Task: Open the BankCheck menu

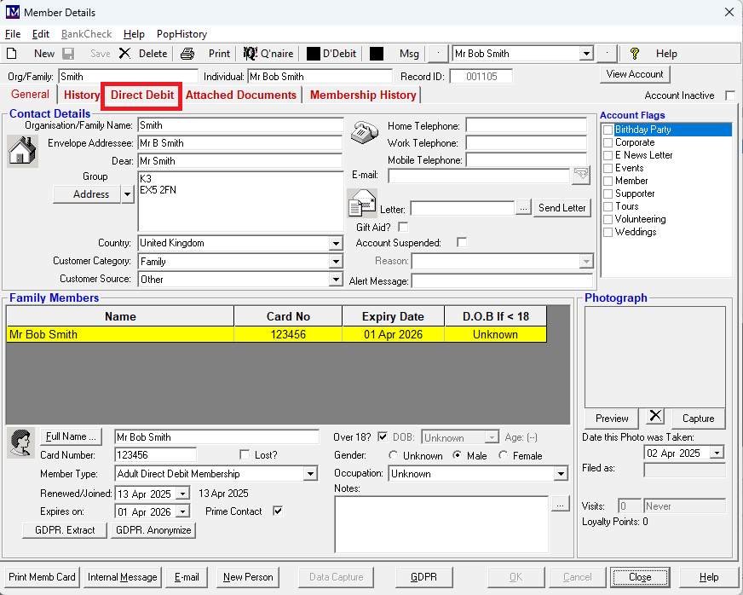Action: (86, 34)
